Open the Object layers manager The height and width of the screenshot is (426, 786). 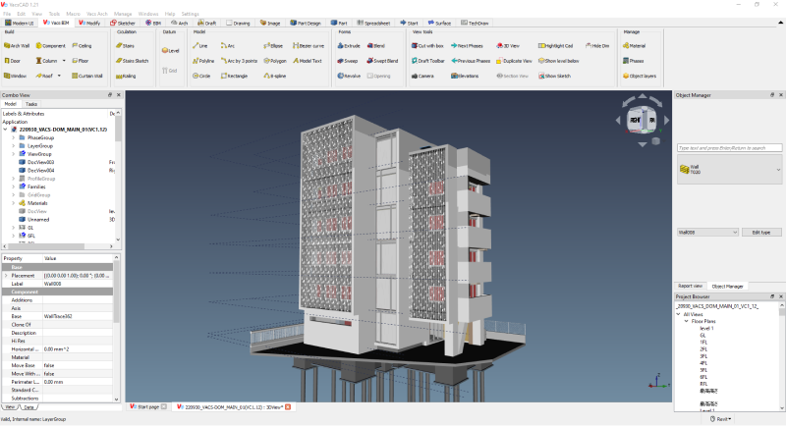[641, 75]
